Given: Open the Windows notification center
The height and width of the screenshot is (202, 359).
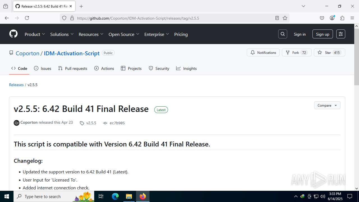Looking at the screenshot, I should [350, 196].
